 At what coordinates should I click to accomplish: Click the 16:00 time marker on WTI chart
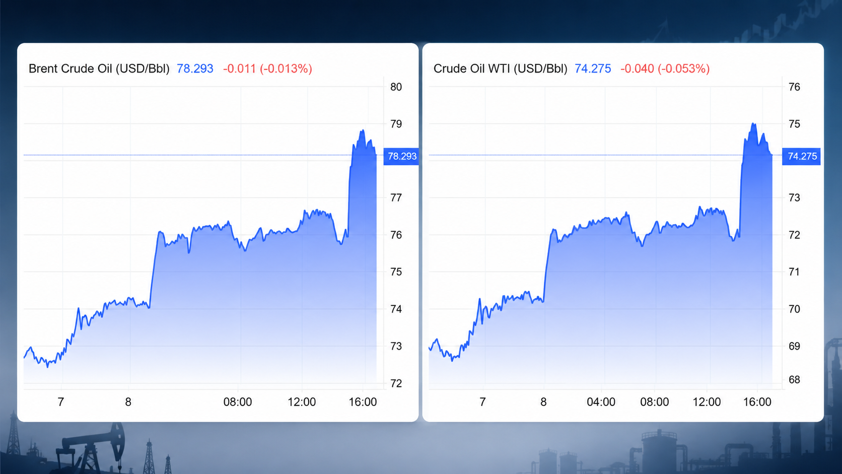coord(757,402)
